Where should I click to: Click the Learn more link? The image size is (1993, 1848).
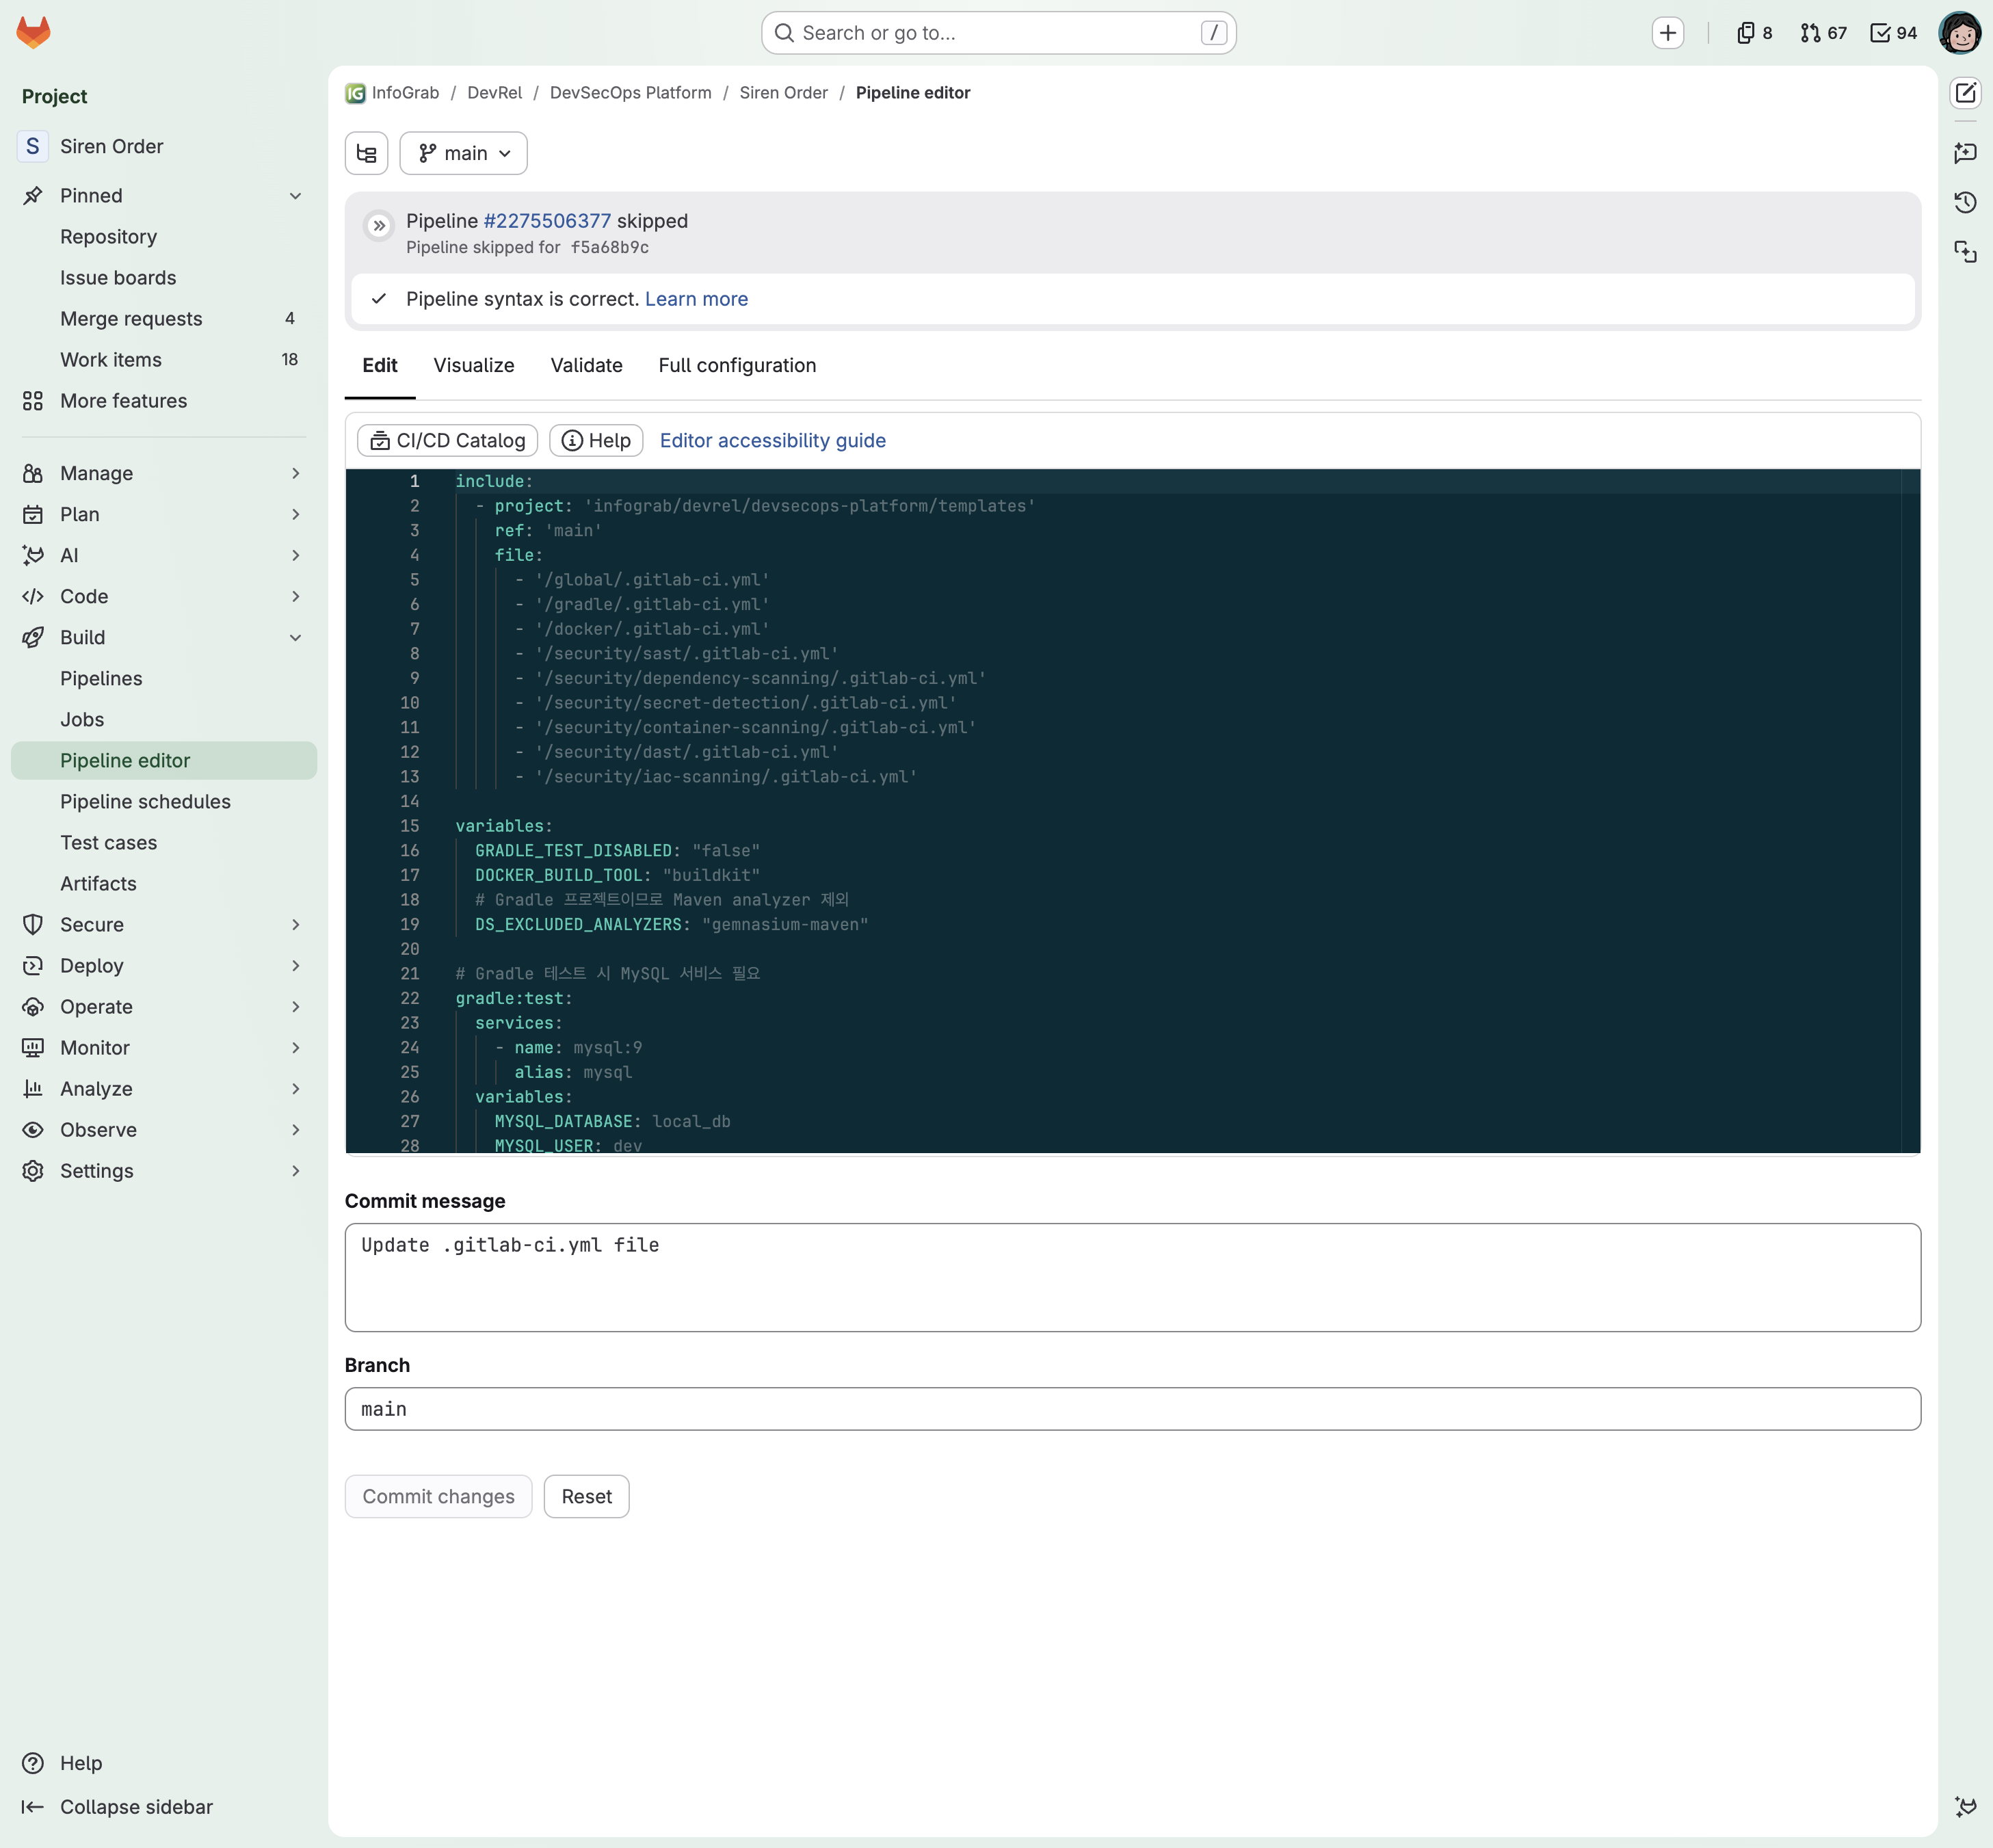[x=696, y=299]
